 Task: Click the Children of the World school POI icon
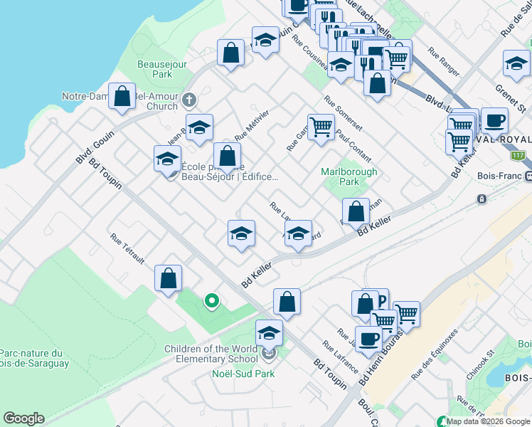tap(269, 354)
